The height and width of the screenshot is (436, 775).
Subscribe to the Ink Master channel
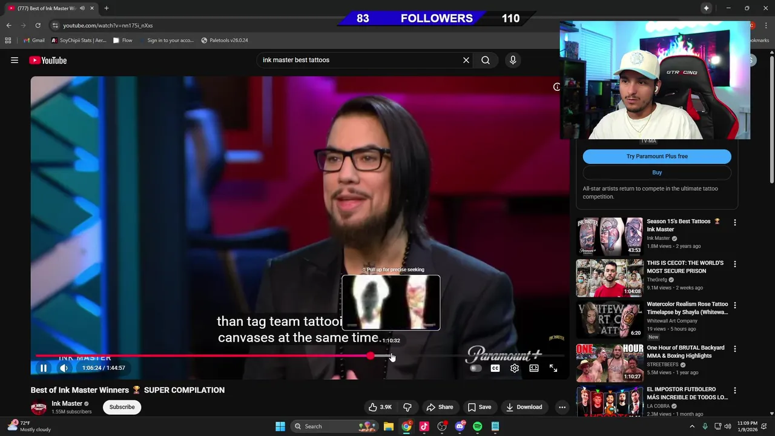122,407
